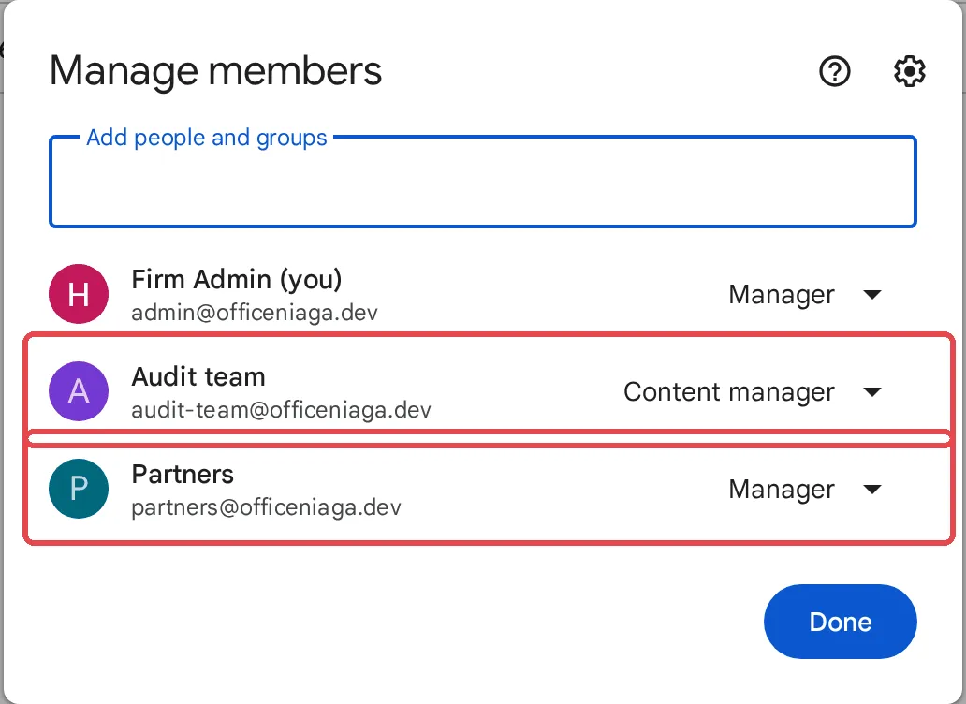966x704 pixels.
Task: Select the Firm Admin (you) name
Action: point(237,280)
